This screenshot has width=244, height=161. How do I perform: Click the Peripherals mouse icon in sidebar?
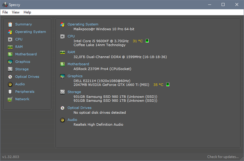tap(10, 92)
